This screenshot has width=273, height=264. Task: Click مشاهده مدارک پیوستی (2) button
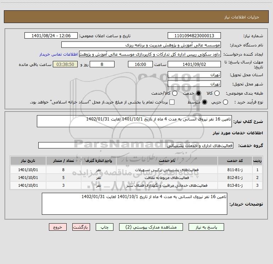151,227
